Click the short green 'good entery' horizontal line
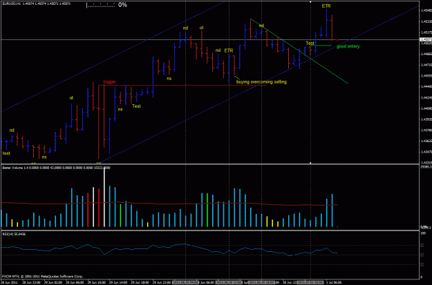The height and width of the screenshot is (285, 432). point(321,46)
